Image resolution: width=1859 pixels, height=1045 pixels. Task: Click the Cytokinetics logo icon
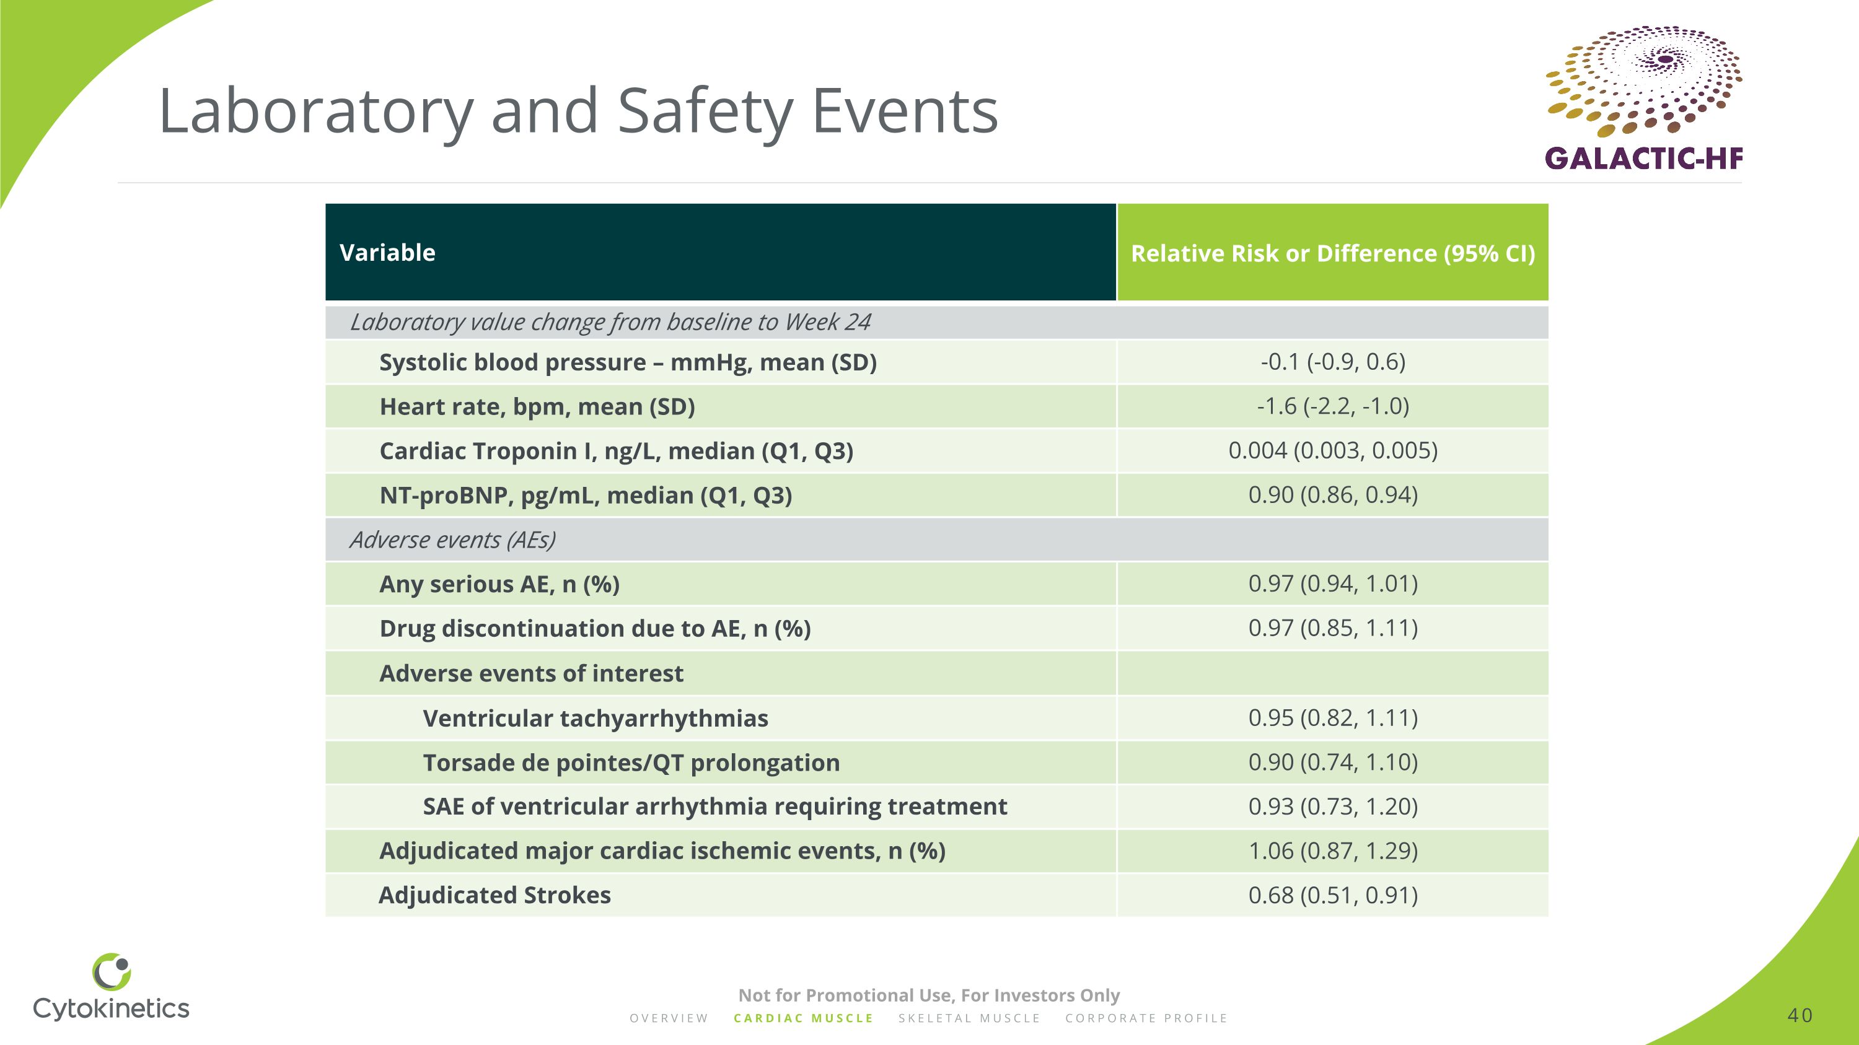111,971
